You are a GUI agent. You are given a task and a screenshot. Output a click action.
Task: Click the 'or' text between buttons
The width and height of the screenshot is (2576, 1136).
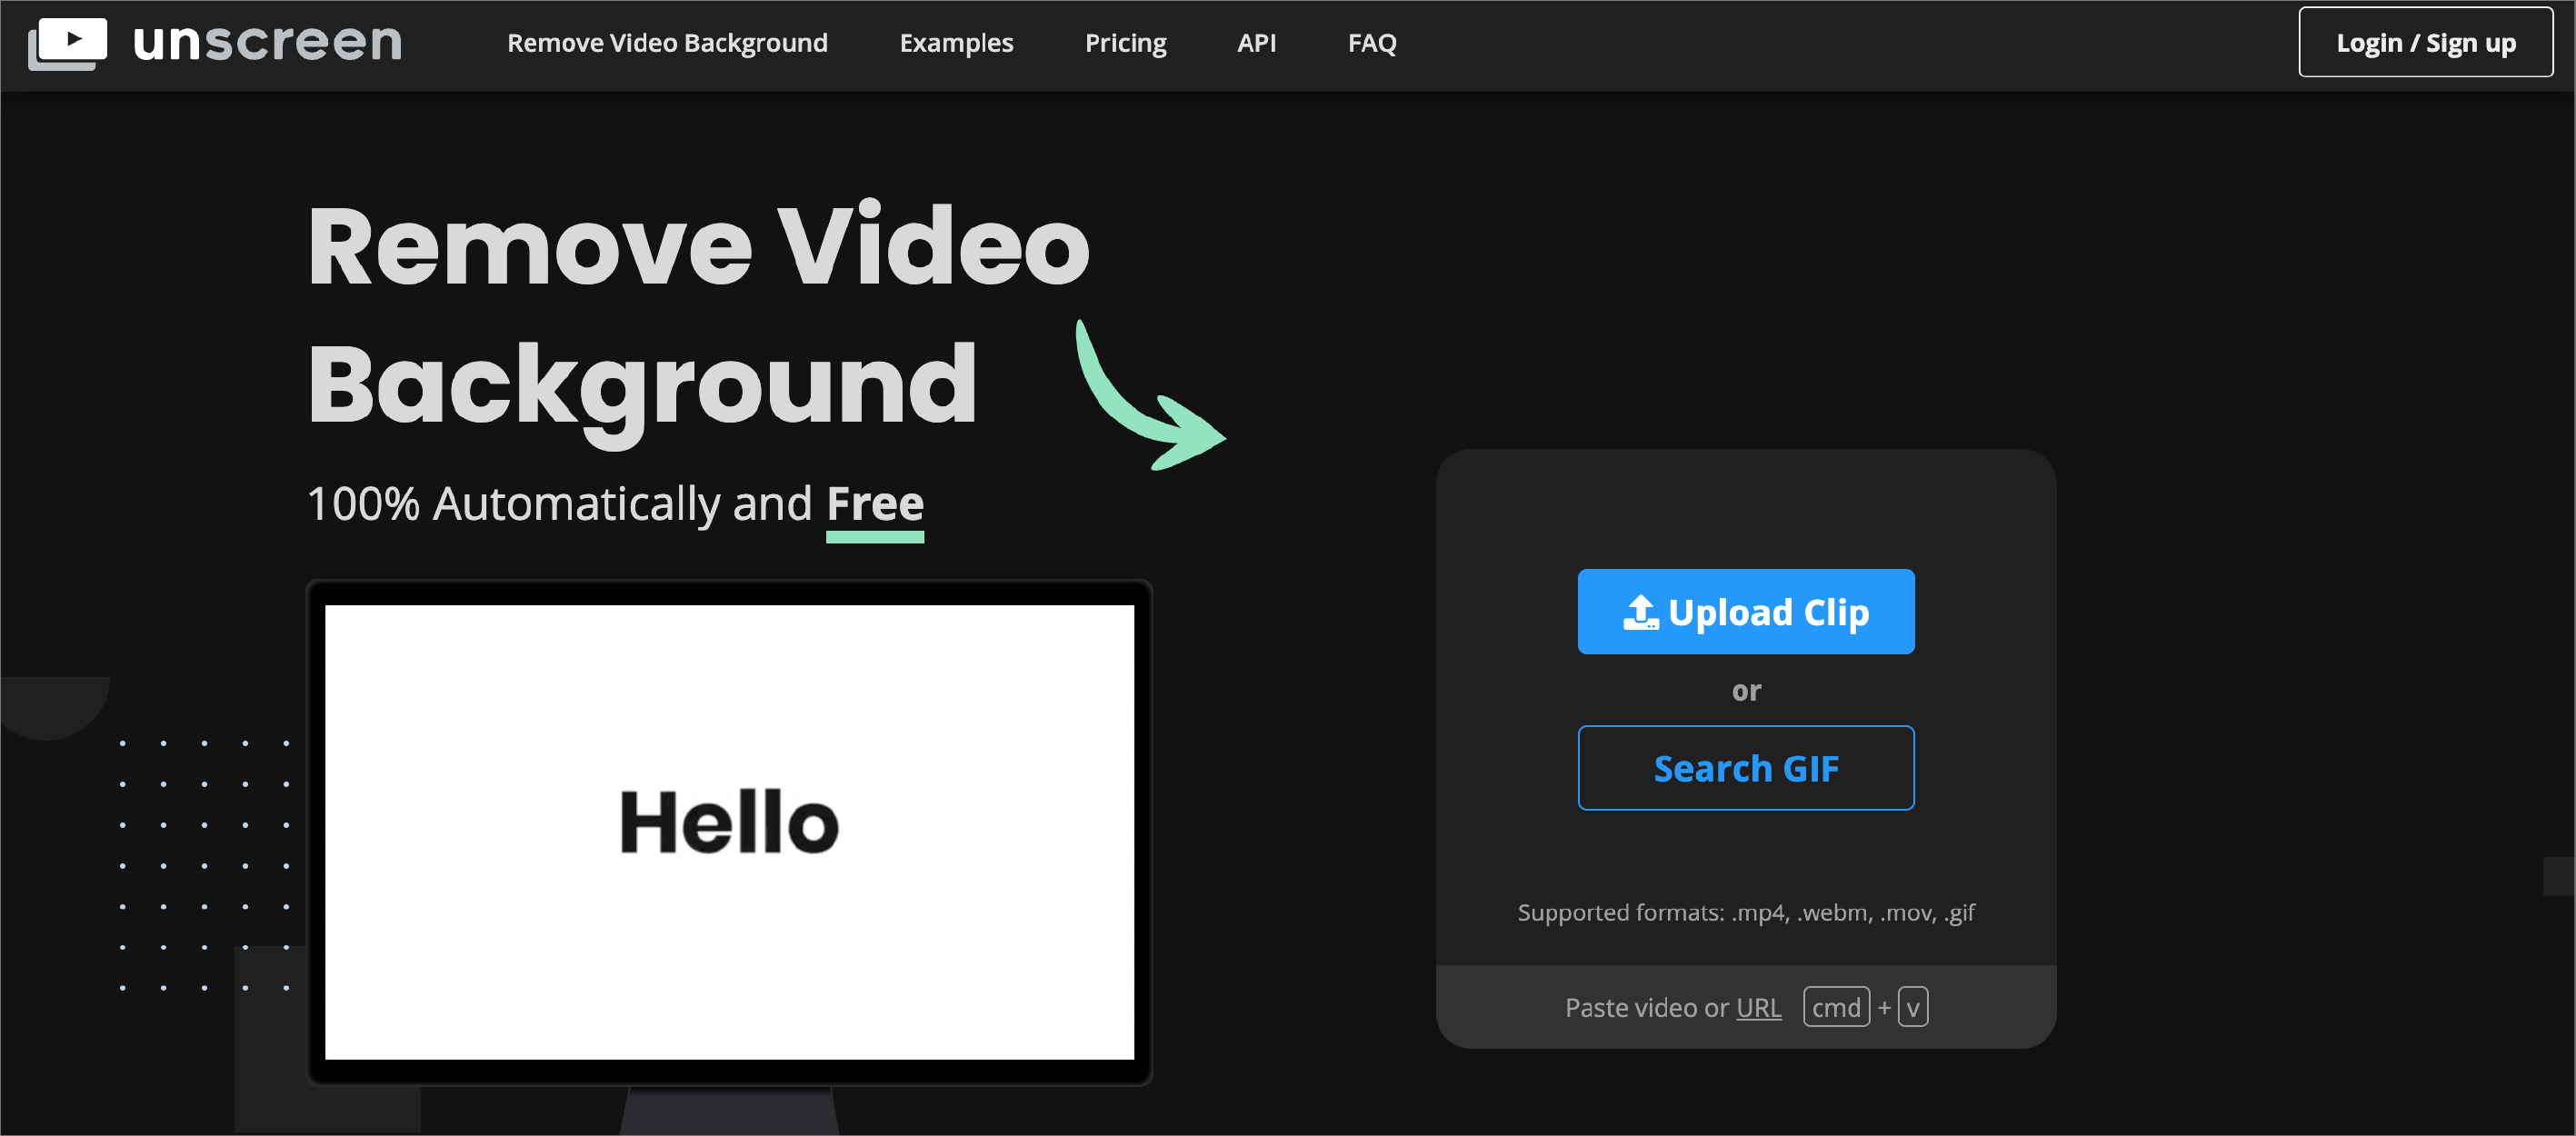(x=1746, y=690)
